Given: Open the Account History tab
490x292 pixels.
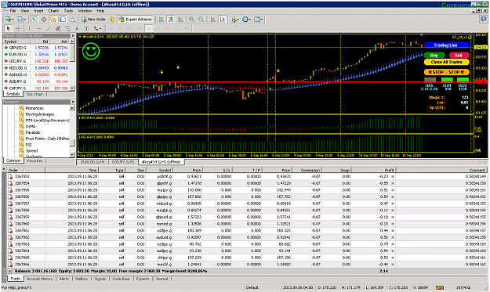Looking at the screenshot, I should 40,279.
